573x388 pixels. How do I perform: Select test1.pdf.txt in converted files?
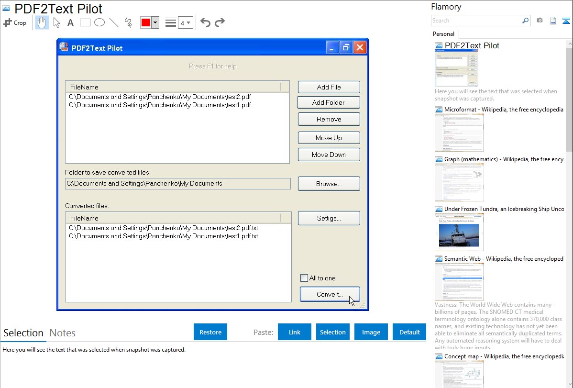[x=164, y=236]
